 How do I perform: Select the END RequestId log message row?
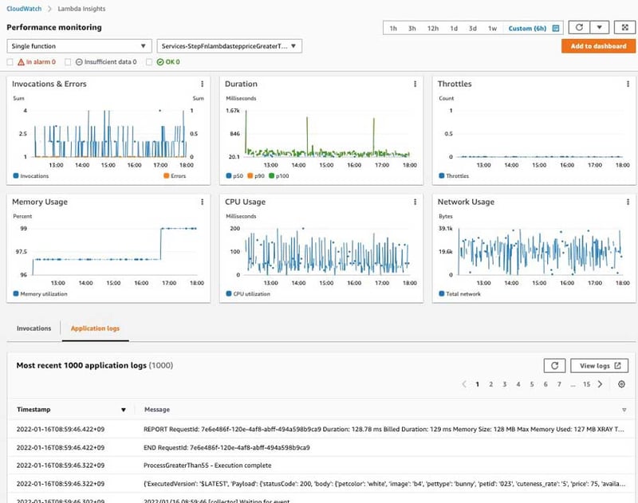(321, 448)
